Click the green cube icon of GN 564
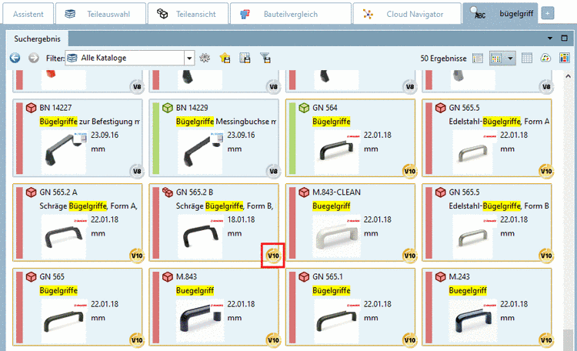Image resolution: width=577 pixels, height=351 pixels. point(304,108)
